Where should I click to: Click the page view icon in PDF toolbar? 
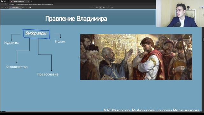click(x=112, y=7)
